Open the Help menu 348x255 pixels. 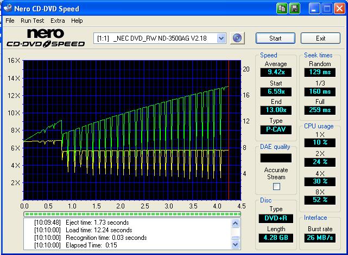(77, 21)
